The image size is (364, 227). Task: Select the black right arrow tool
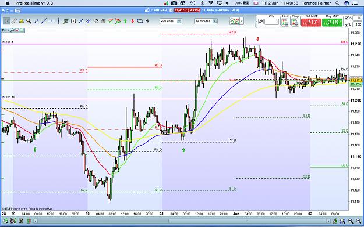[x=147, y=21]
